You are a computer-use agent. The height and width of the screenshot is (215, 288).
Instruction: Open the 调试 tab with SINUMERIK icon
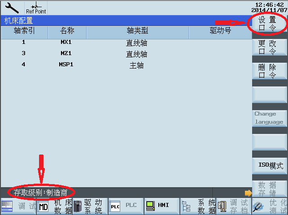tap(18, 206)
